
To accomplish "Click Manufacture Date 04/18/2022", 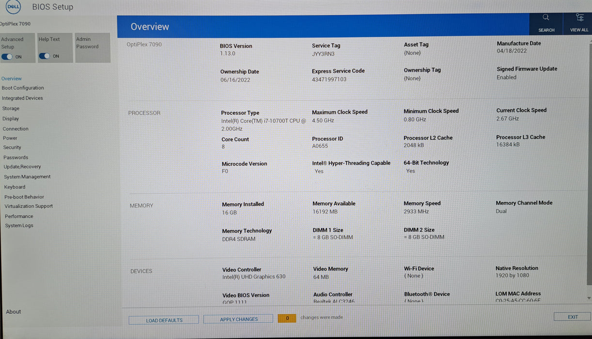I will coord(512,51).
